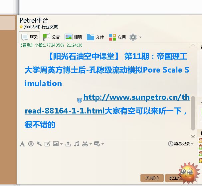Image resolution: width=202 pixels, height=186 pixels.
Task: Click the group favorite star icon
Action: pyautogui.click(x=21, y=27)
